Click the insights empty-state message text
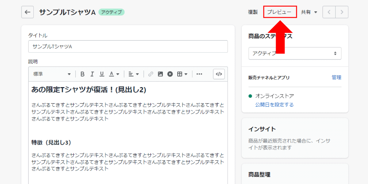368x184 pixels. click(x=289, y=144)
